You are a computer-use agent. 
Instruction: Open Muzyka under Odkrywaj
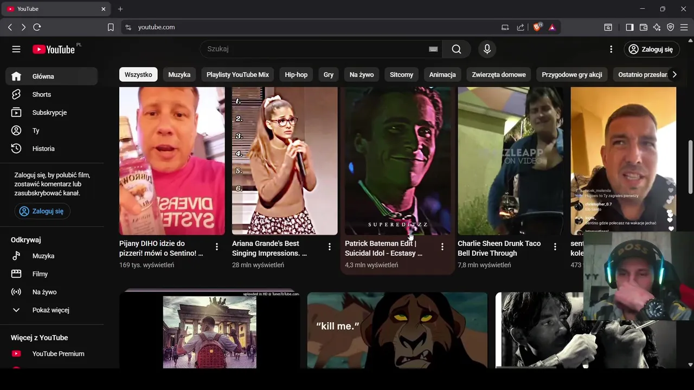point(52,256)
